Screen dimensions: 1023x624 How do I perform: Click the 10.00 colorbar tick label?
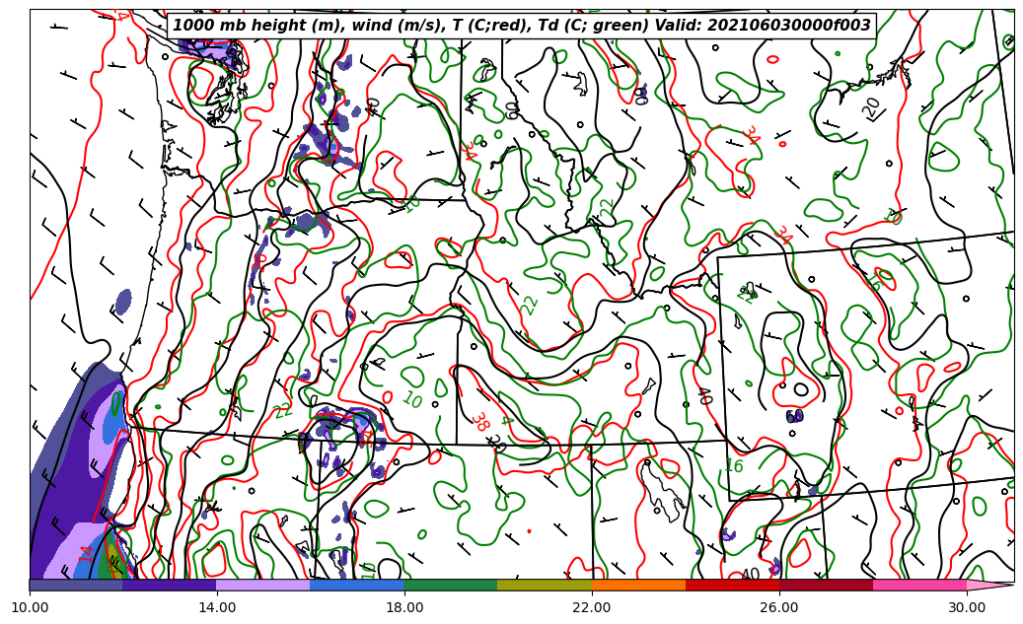coord(30,607)
